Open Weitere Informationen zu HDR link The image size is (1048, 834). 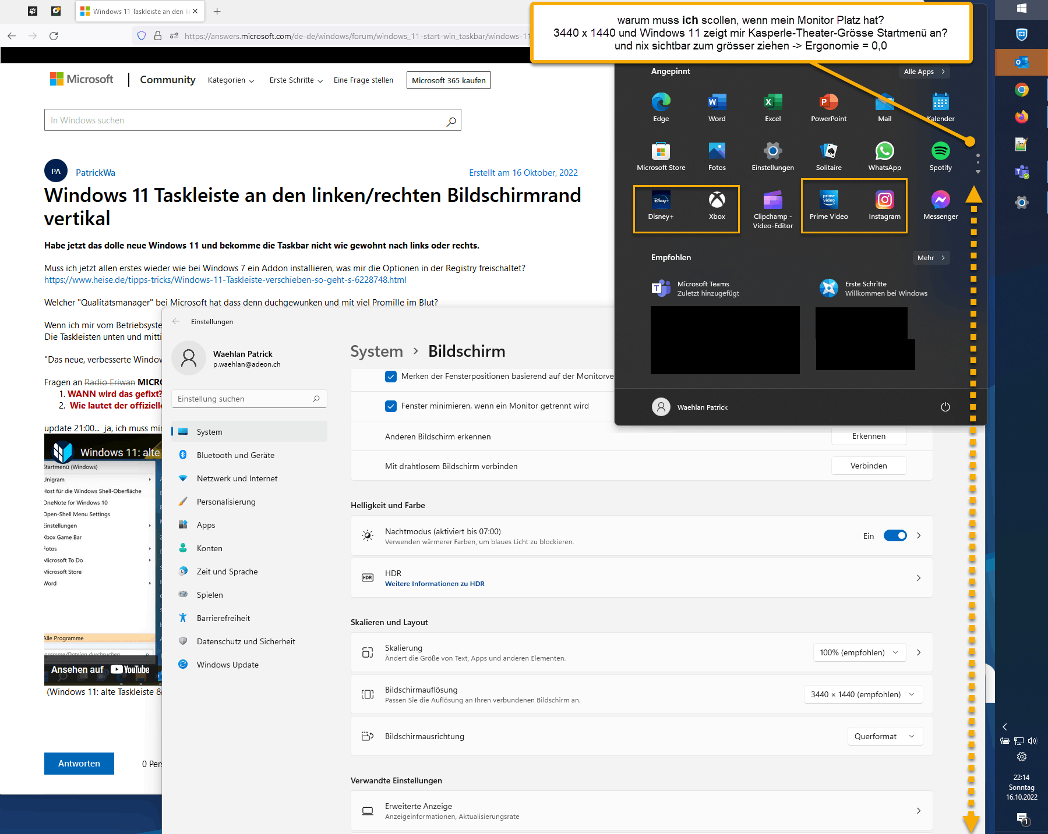[x=435, y=584]
